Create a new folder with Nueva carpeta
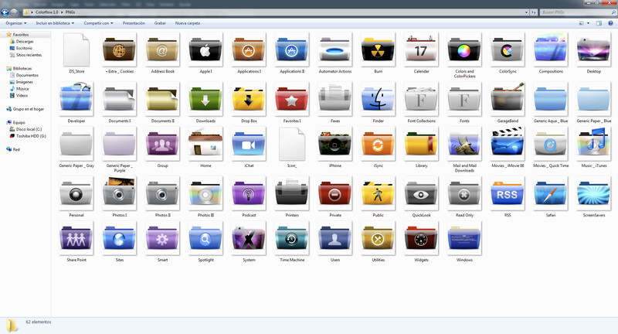Viewport: 618px width, 334px height. click(x=188, y=23)
